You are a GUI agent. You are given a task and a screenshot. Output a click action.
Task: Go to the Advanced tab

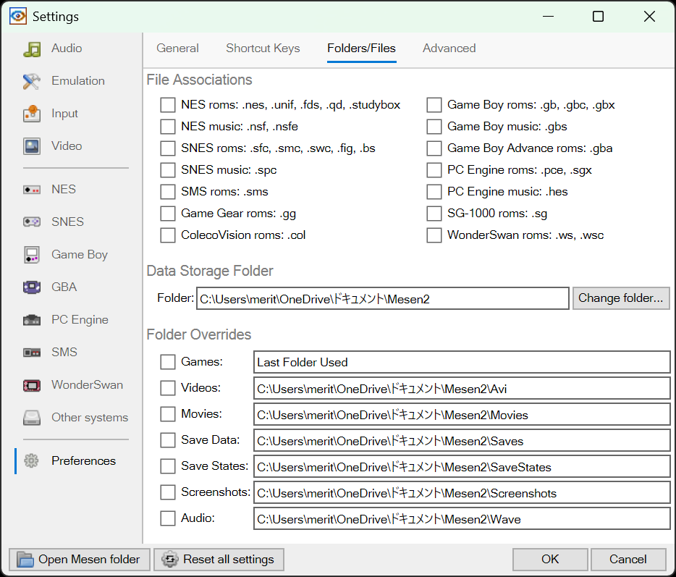(x=449, y=49)
